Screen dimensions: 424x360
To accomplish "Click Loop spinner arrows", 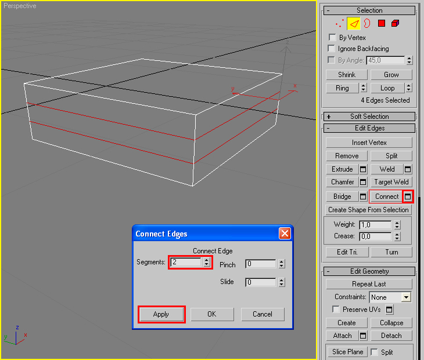I will 408,88.
